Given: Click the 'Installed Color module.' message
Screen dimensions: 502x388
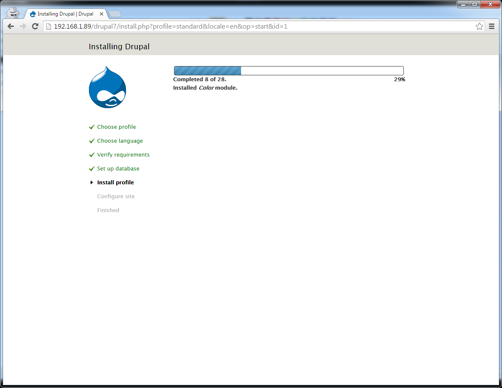Looking at the screenshot, I should [x=205, y=88].
